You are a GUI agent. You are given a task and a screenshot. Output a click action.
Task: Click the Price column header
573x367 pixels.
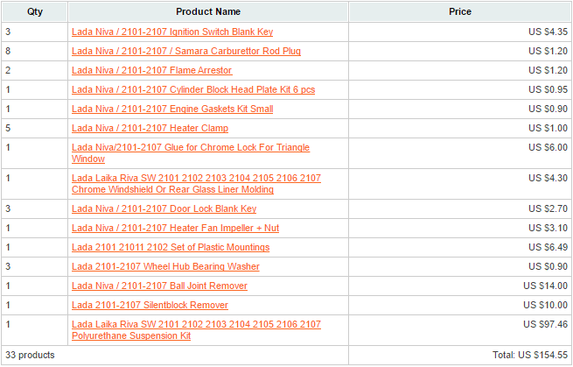tap(459, 11)
